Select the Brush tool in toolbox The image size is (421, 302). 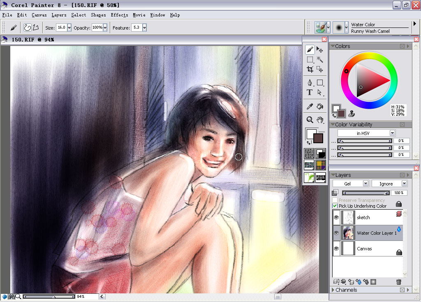click(310, 50)
